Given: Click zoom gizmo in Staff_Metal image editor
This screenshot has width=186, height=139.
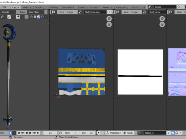Looking at the screenshot, I should (x=162, y=19).
